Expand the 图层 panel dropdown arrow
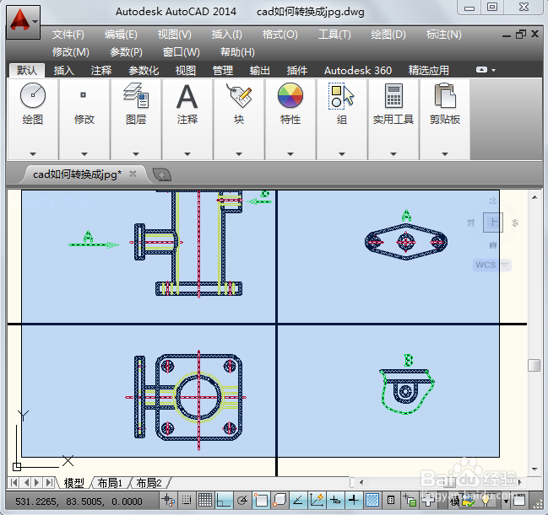The height and width of the screenshot is (515, 548). 136,154
